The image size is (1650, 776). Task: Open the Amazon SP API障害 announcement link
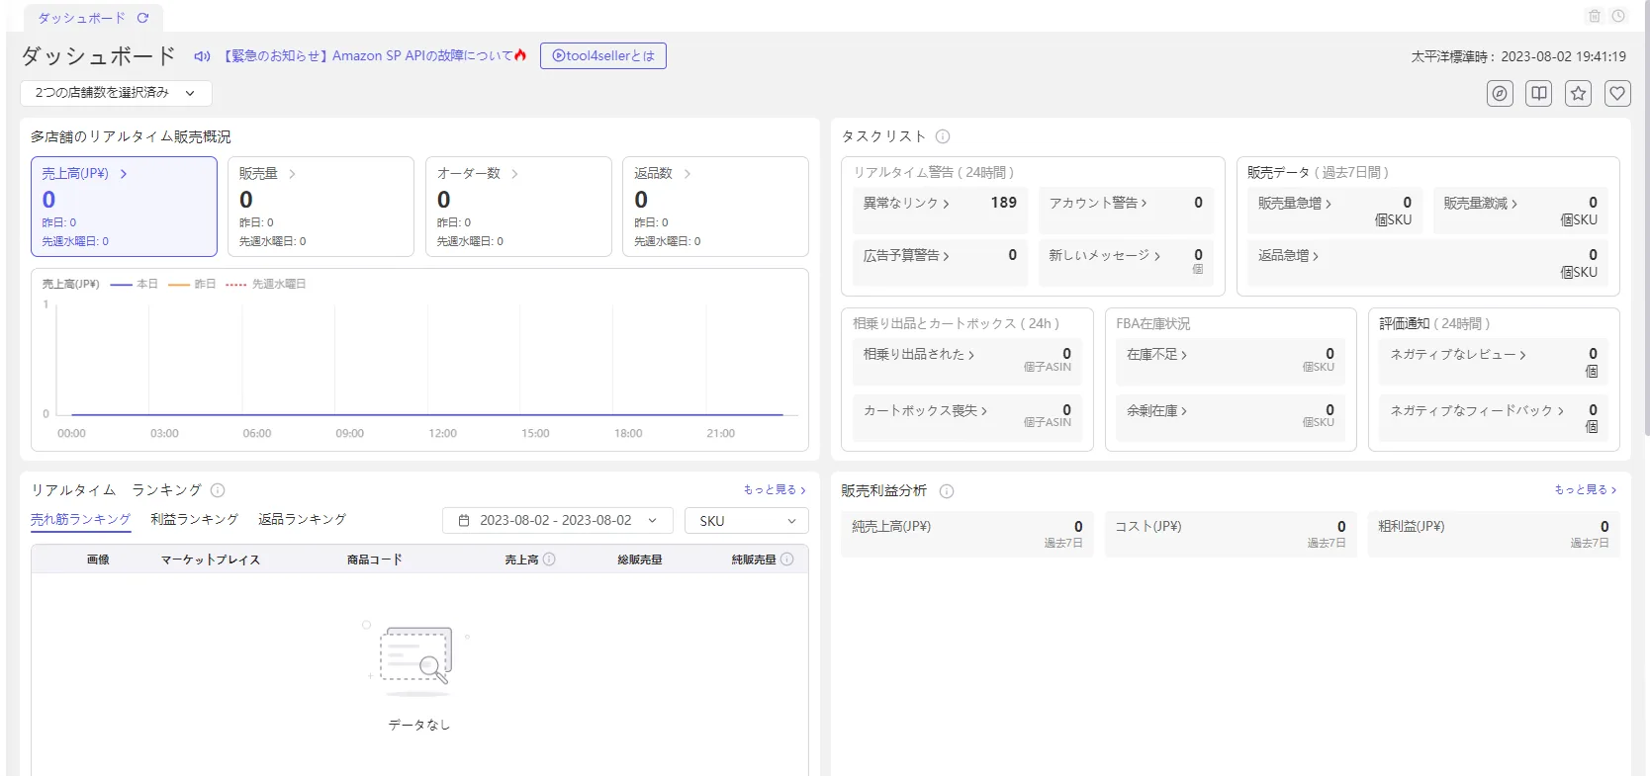click(x=368, y=56)
